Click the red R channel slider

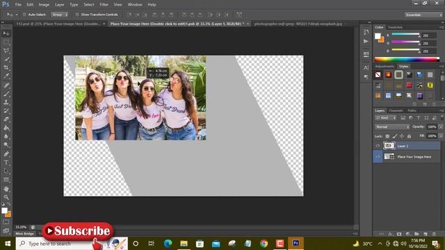(x=405, y=35)
